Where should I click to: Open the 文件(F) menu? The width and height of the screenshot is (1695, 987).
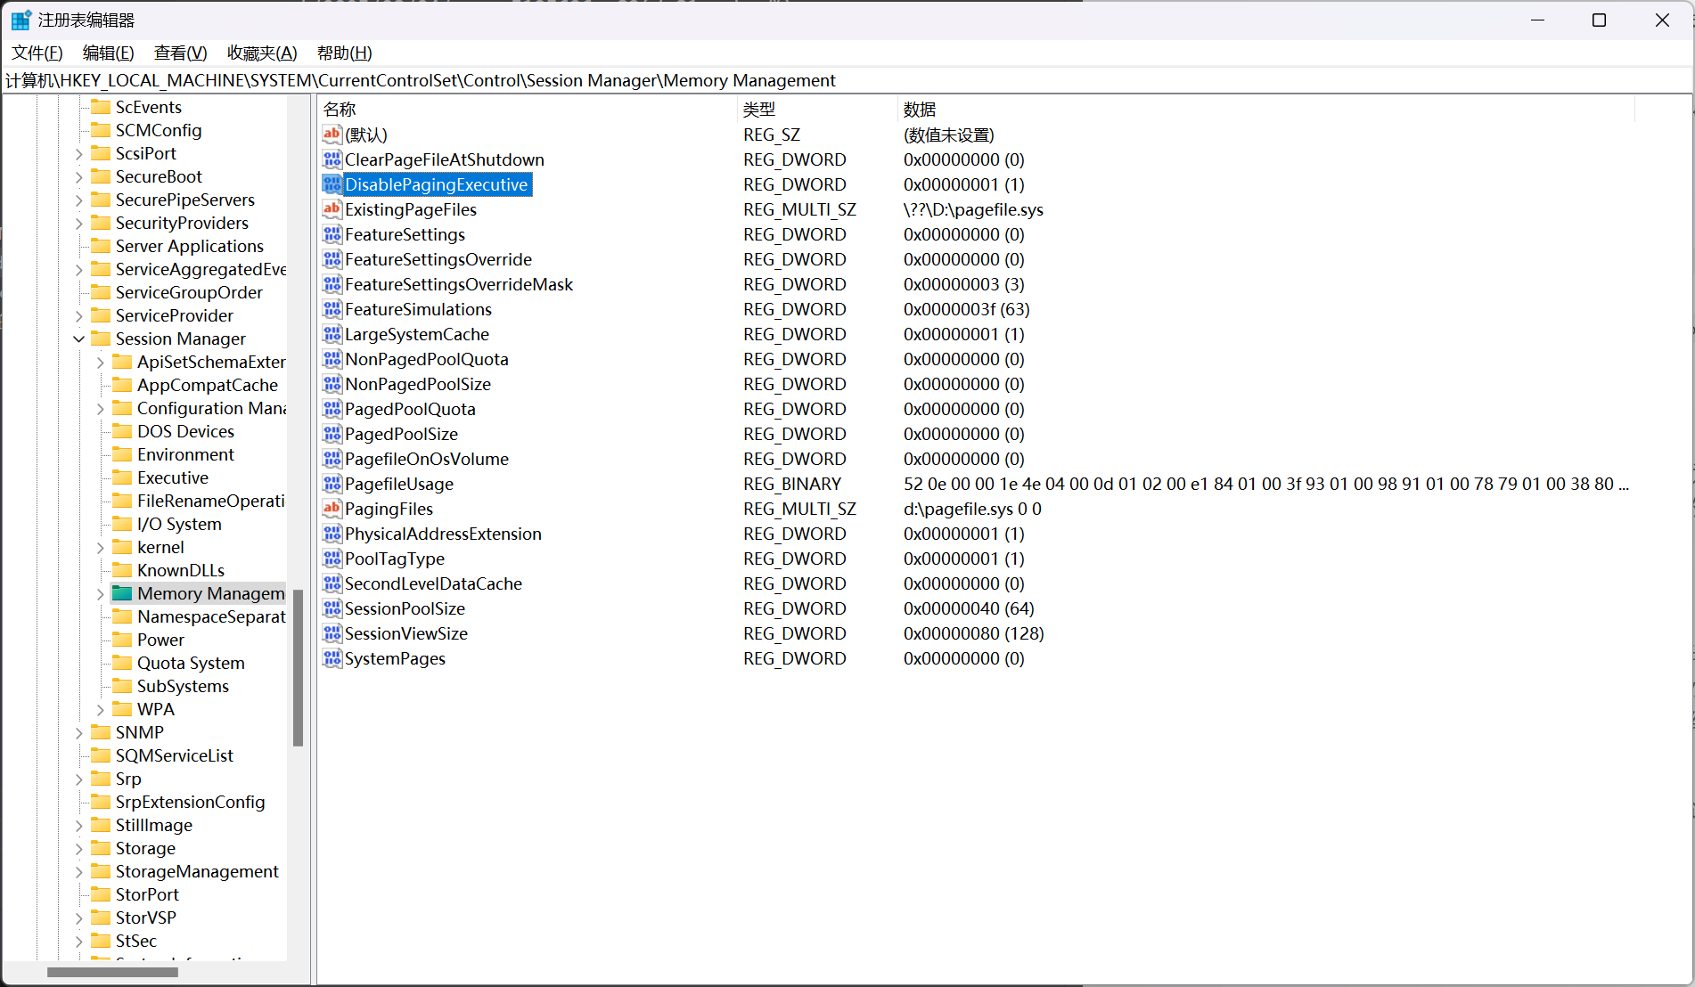pos(37,53)
